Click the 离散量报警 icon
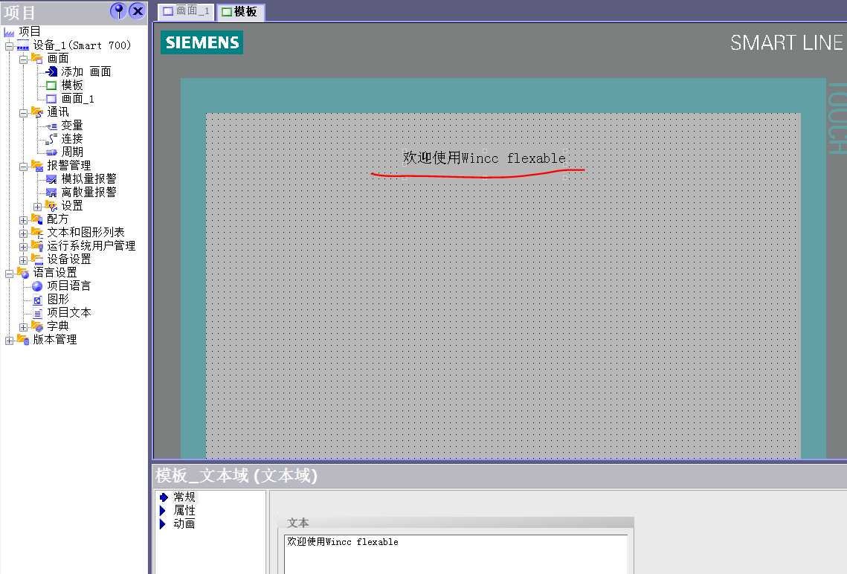This screenshot has width=847, height=574. coord(51,193)
